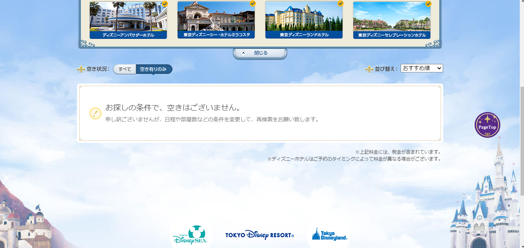Click the 空き状況 label
524x248 pixels.
pos(98,69)
